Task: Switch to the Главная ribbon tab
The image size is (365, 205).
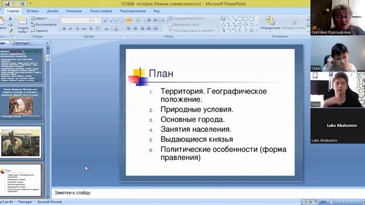Action: [x=13, y=11]
